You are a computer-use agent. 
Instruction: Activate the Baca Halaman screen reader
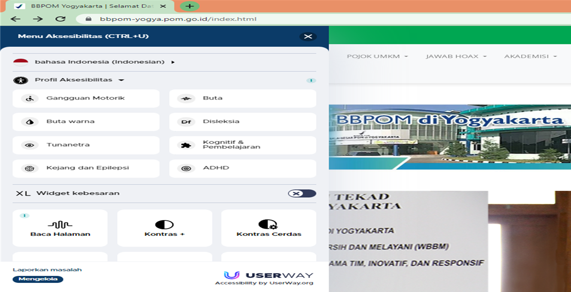(60, 228)
